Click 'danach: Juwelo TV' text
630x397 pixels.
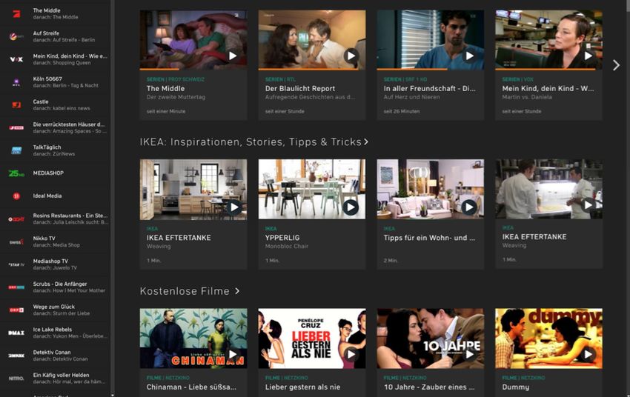55,267
